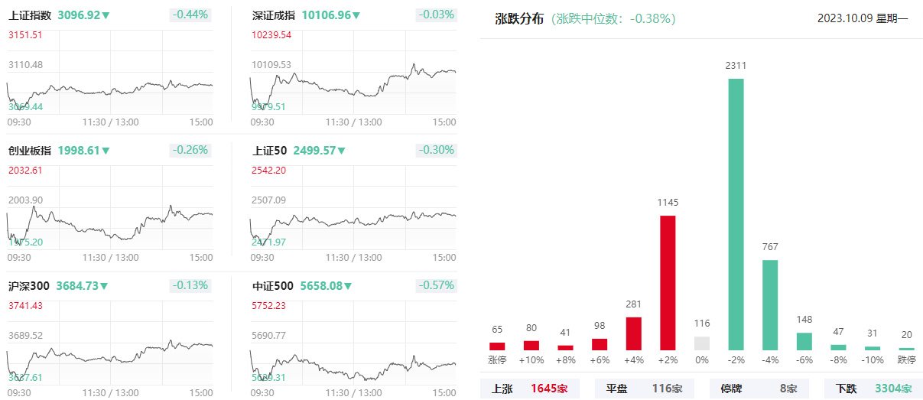This screenshot has height=400, width=923.
Task: Select the 平盘 116家 summary tab
Action: pos(644,389)
